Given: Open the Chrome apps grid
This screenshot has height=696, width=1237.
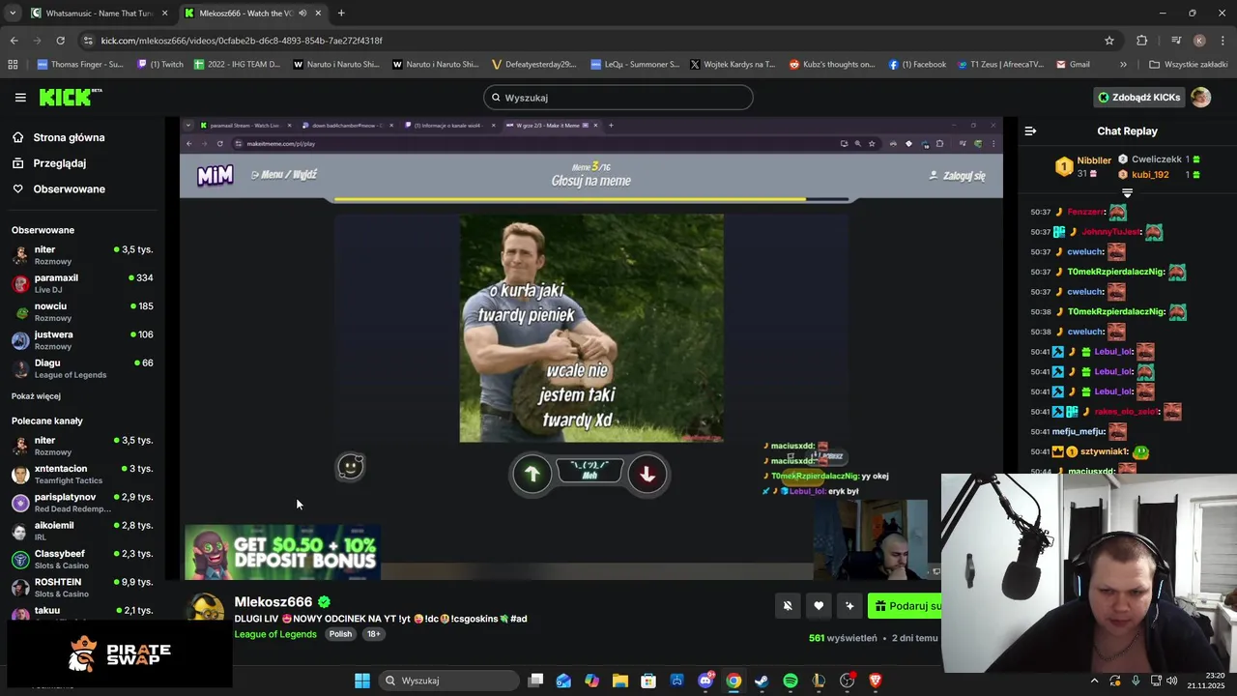Looking at the screenshot, I should click(x=13, y=65).
